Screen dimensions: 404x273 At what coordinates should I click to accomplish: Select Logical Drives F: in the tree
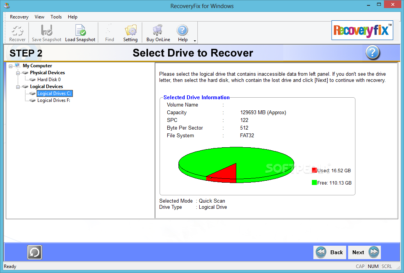tap(54, 100)
